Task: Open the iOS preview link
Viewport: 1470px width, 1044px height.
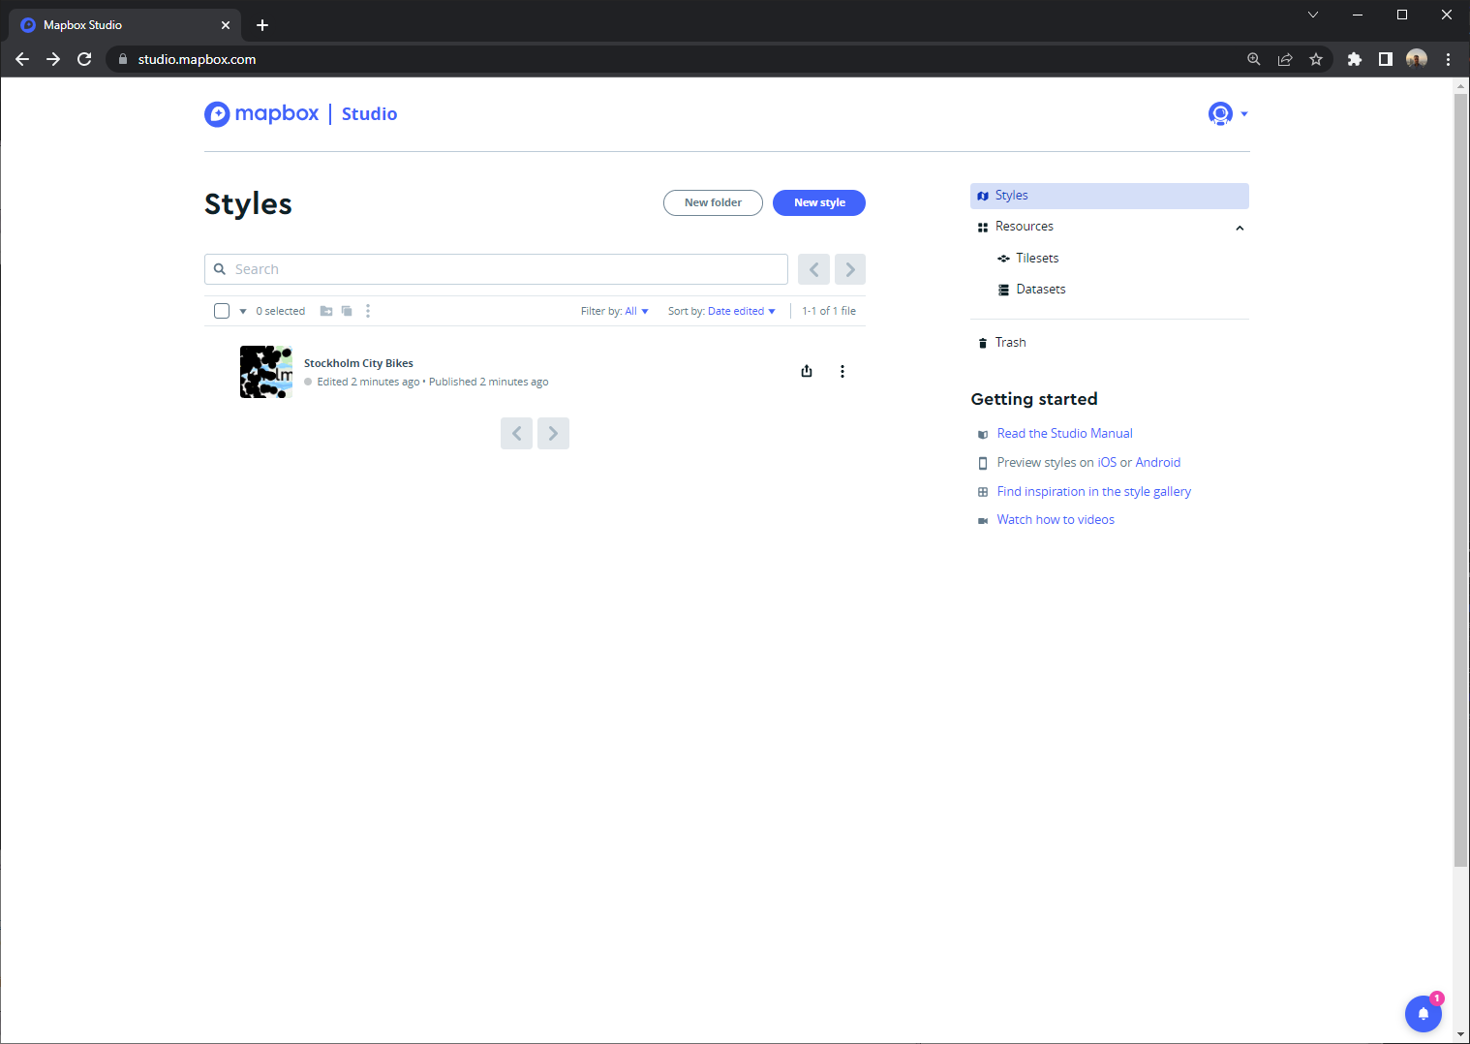Action: (x=1107, y=463)
